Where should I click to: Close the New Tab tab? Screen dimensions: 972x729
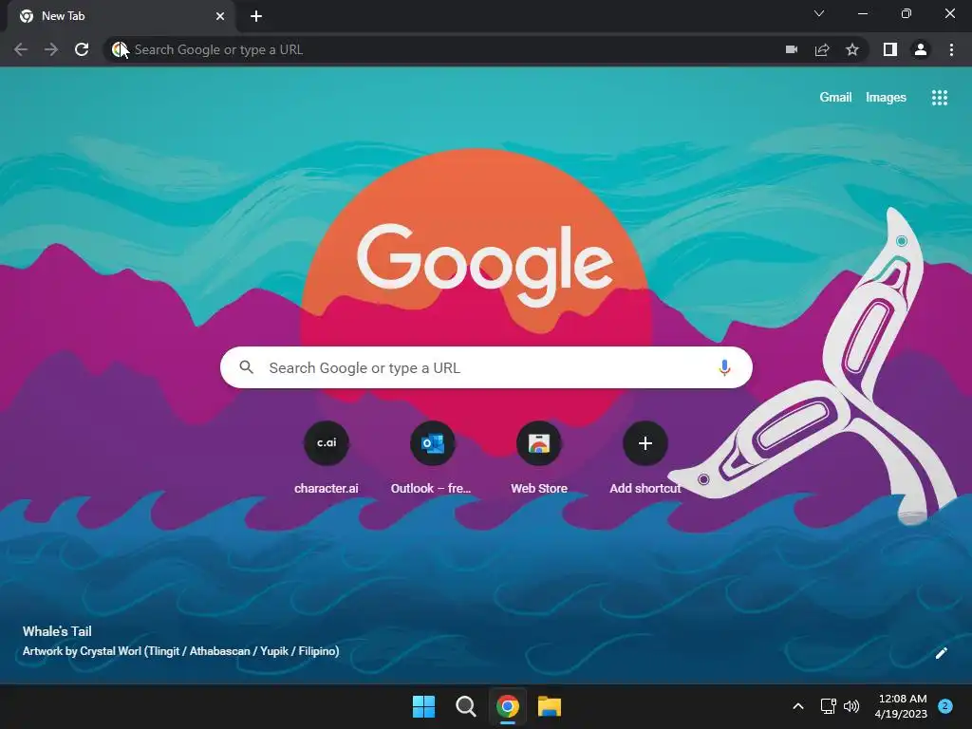(220, 16)
